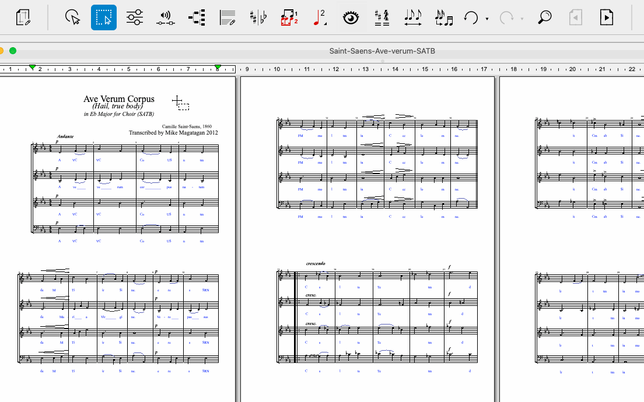Click the yellow minimize window button
644x402 pixels.
pos(1,51)
